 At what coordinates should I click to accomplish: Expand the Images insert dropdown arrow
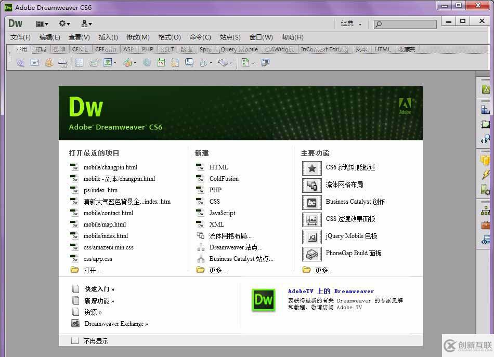click(x=115, y=63)
